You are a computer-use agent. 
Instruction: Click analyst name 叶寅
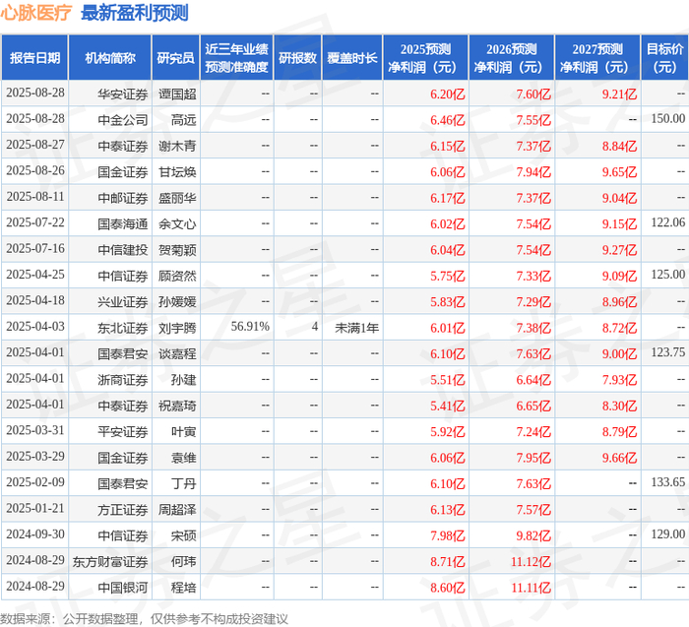tap(183, 431)
